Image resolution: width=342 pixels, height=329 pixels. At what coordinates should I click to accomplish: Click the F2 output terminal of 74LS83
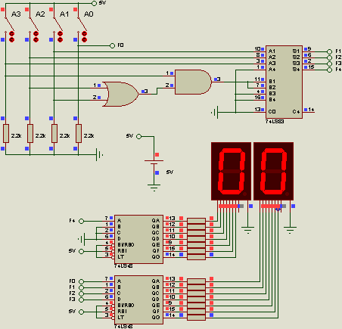click(x=329, y=57)
